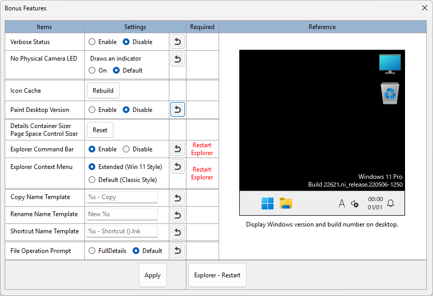Click the File Operation Prompt label
Screen dimensions: 433x296
tap(40, 251)
